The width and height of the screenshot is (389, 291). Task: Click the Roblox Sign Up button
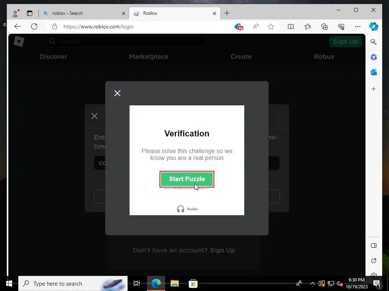point(345,42)
